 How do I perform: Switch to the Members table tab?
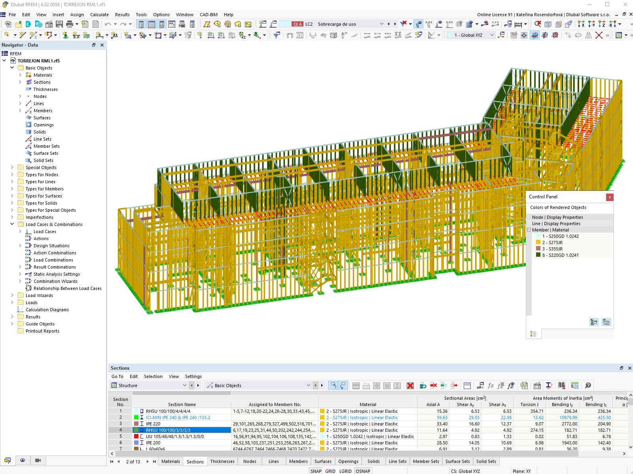pos(298,461)
